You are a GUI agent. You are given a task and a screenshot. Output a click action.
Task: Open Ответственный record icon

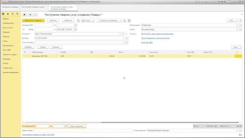(241, 130)
